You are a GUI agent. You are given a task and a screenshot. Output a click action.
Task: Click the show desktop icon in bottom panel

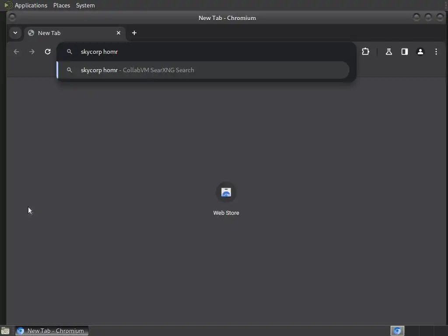[x=5, y=331]
